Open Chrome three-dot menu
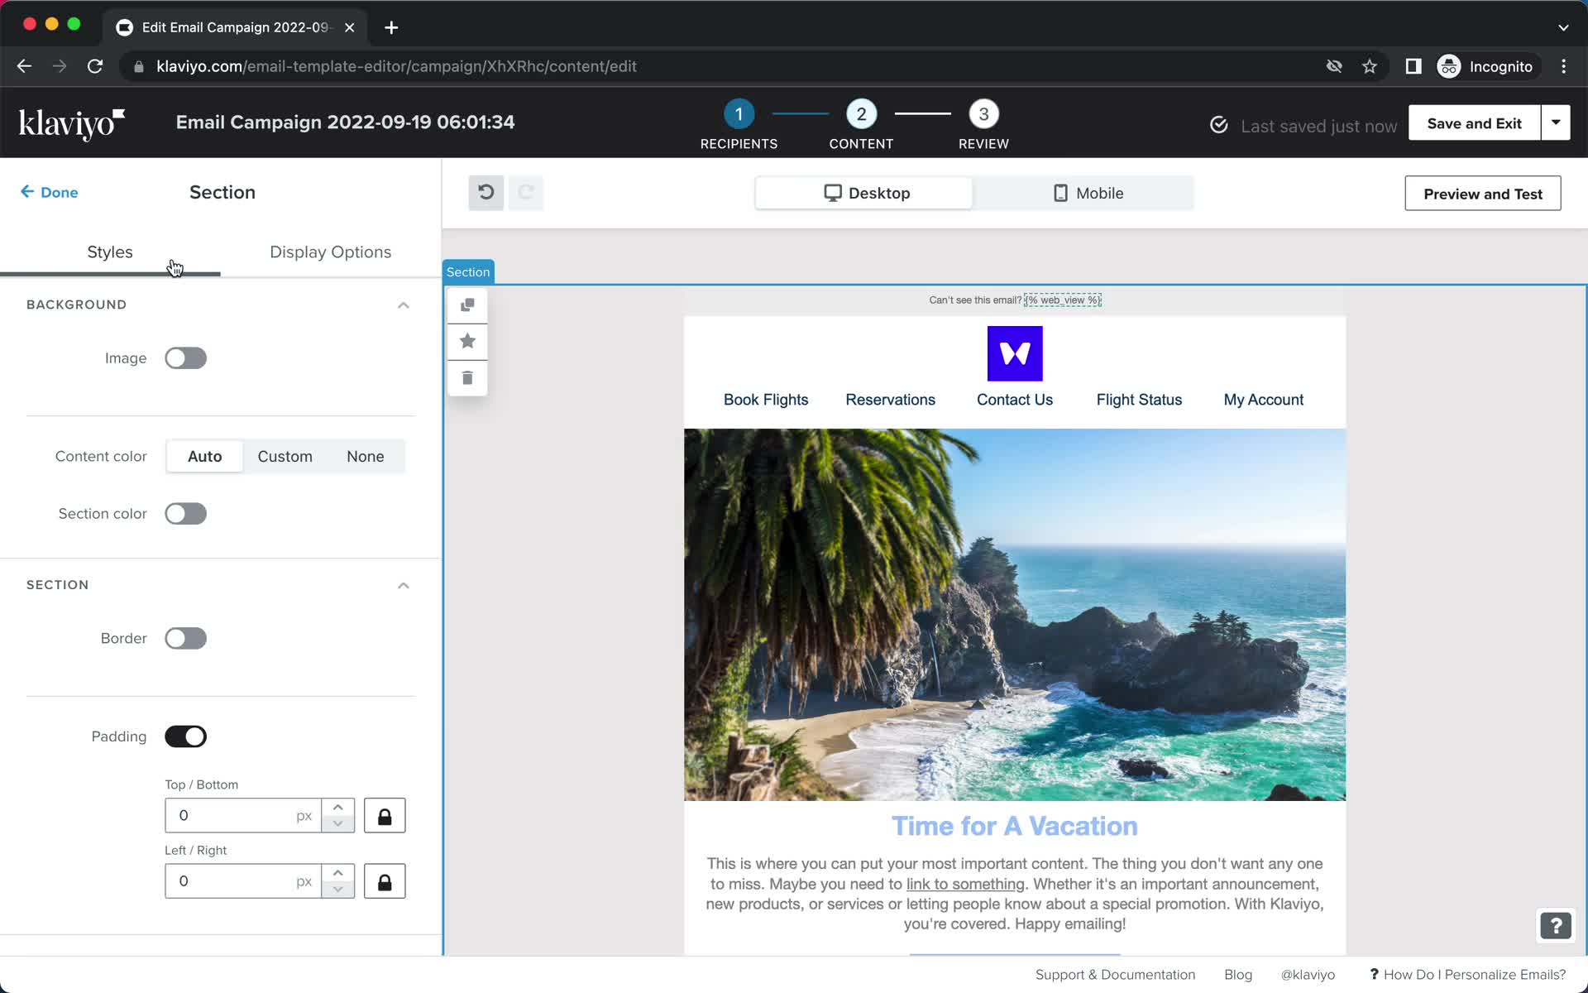The image size is (1588, 993). tap(1563, 66)
